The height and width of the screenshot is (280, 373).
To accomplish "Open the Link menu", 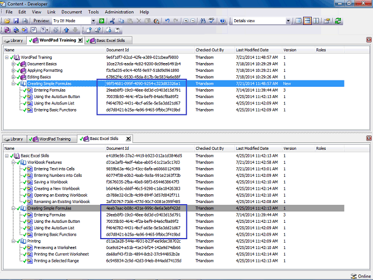I will [51, 12].
